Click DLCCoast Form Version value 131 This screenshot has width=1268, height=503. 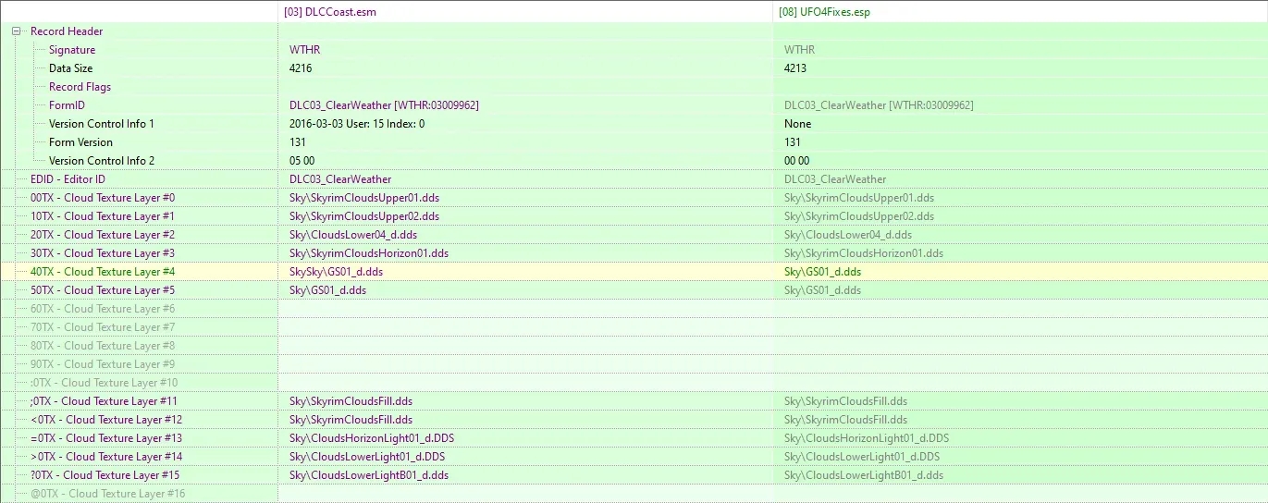click(297, 142)
